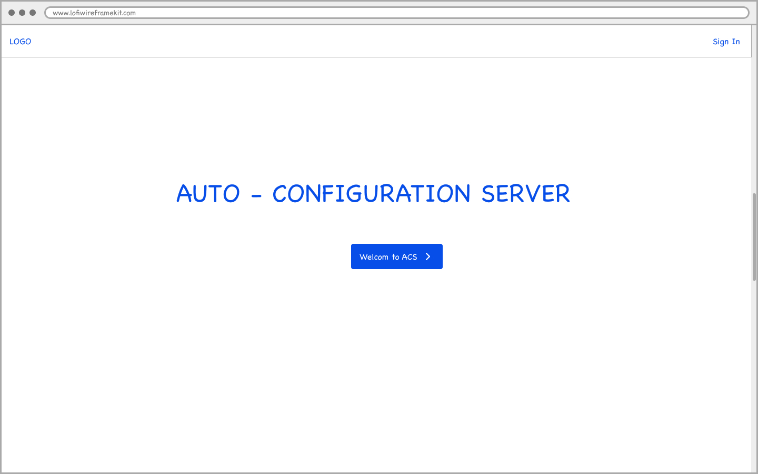Image resolution: width=758 pixels, height=474 pixels.
Task: Click the browser address bar URL field
Action: click(x=396, y=13)
